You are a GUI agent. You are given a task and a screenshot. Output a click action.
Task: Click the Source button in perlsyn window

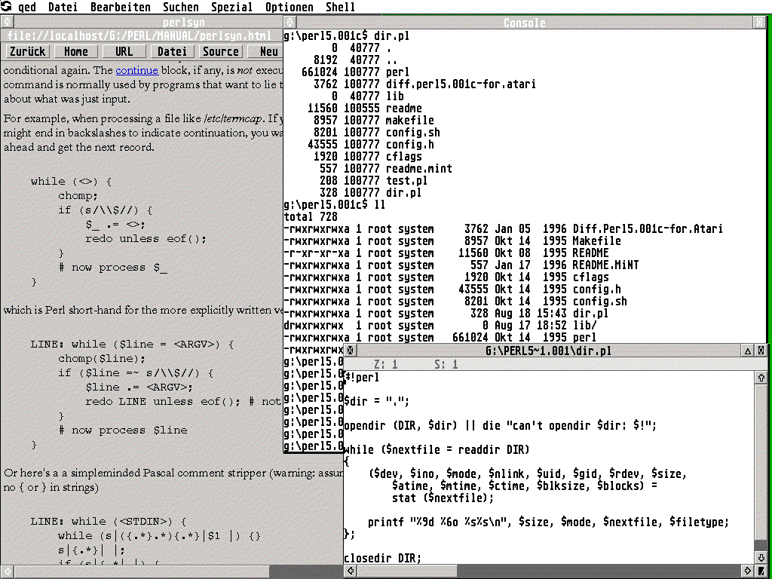pyautogui.click(x=221, y=51)
